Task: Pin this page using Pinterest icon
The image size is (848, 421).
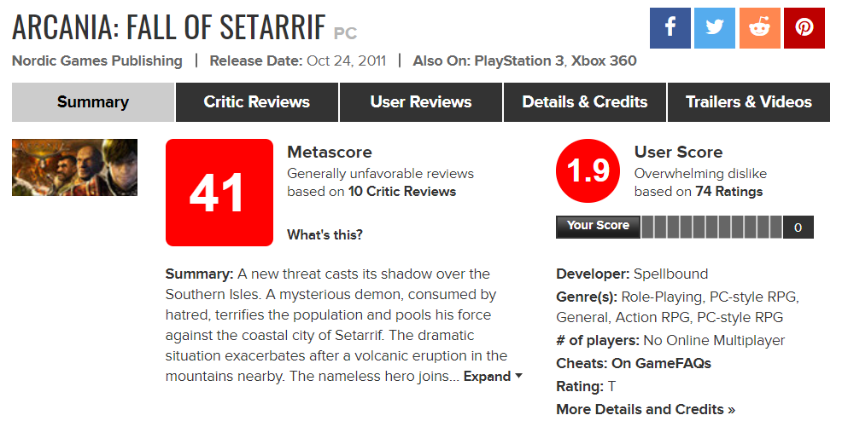Action: (x=804, y=28)
